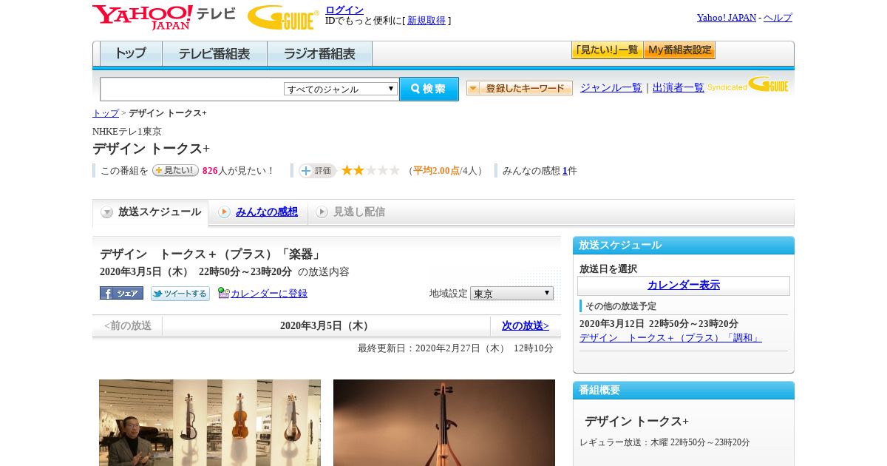Screen dimensions: 887x466
Task: Click the 見たい! plus button
Action: coord(175,170)
